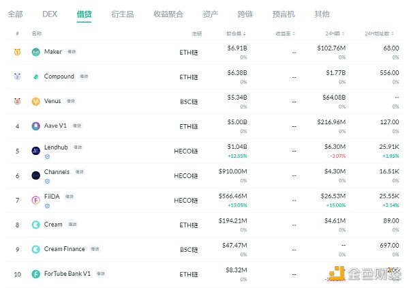Click the Compound green logo icon

pos(36,76)
